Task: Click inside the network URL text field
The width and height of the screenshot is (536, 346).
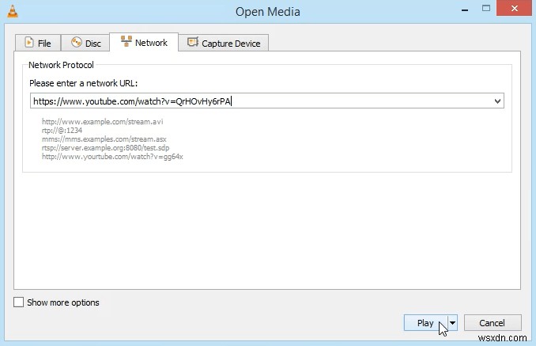Action: tap(261, 101)
